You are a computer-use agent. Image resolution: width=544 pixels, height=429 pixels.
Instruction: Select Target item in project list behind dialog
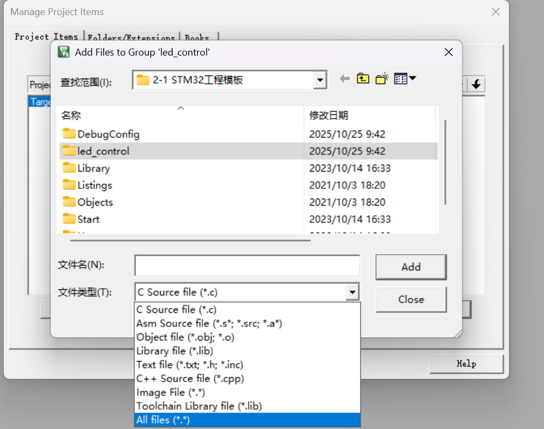coord(40,102)
